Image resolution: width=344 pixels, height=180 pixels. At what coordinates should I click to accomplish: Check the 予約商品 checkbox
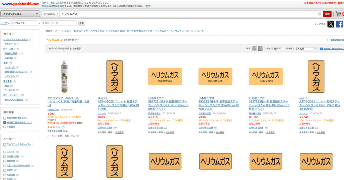pyautogui.click(x=5, y=127)
